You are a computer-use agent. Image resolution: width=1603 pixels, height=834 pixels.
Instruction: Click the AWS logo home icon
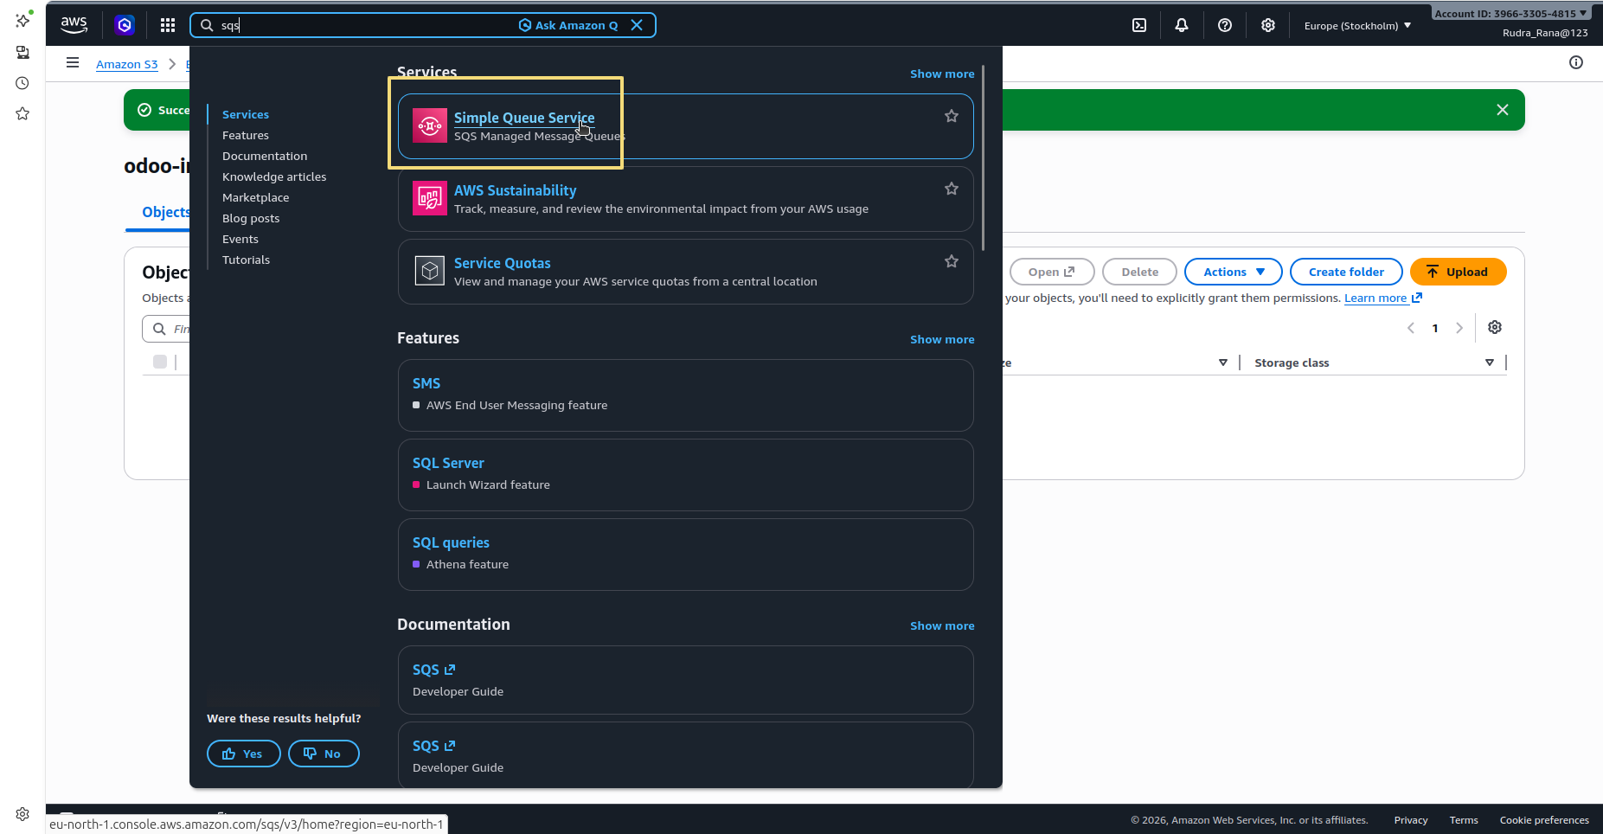click(74, 25)
